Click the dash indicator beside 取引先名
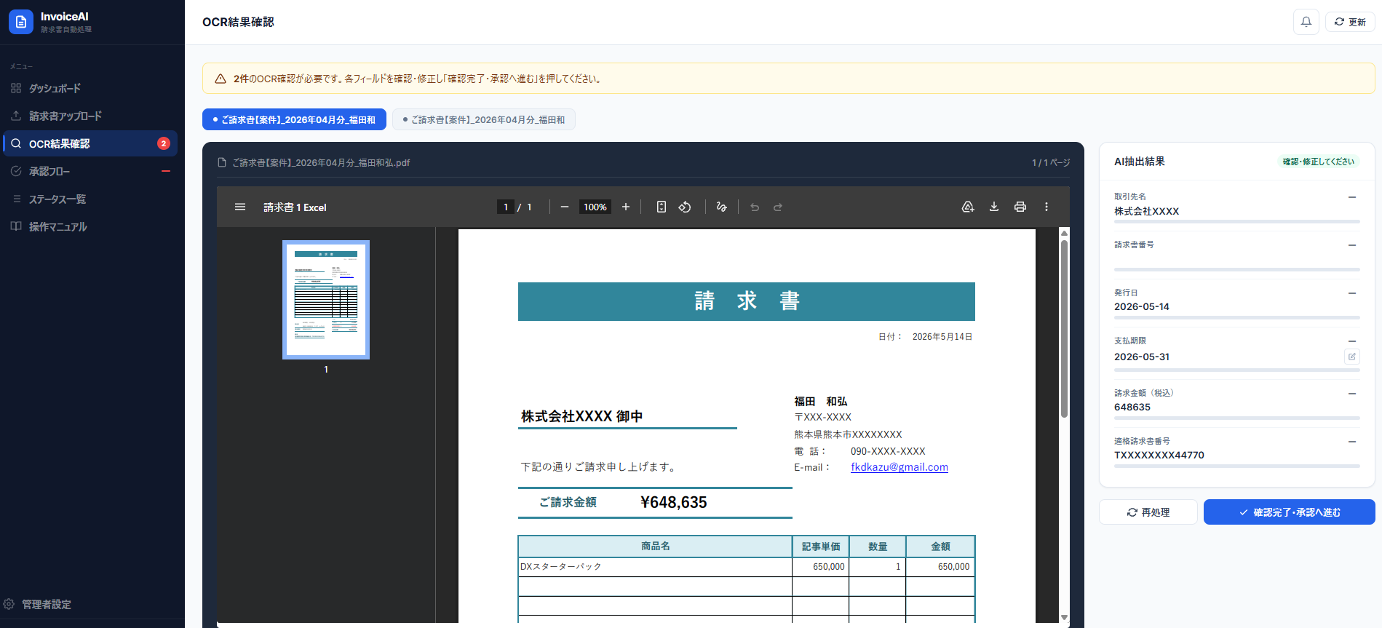Image resolution: width=1382 pixels, height=628 pixels. tap(1352, 197)
